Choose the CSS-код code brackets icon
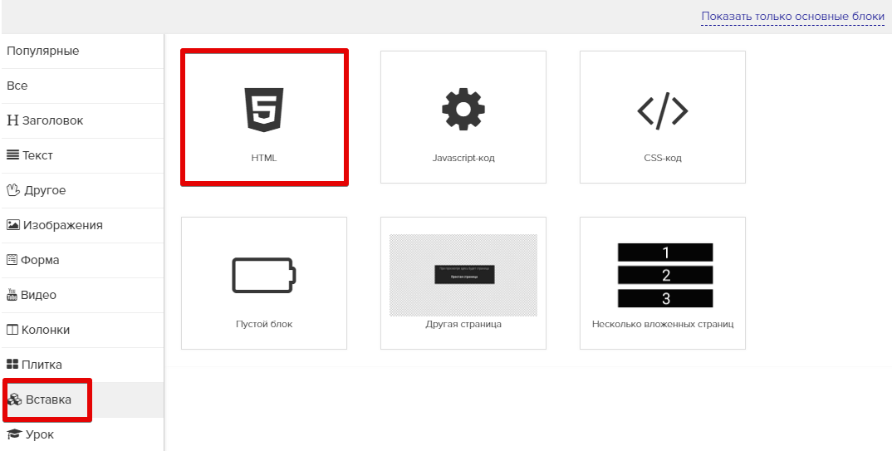The height and width of the screenshot is (451, 892). point(662,110)
